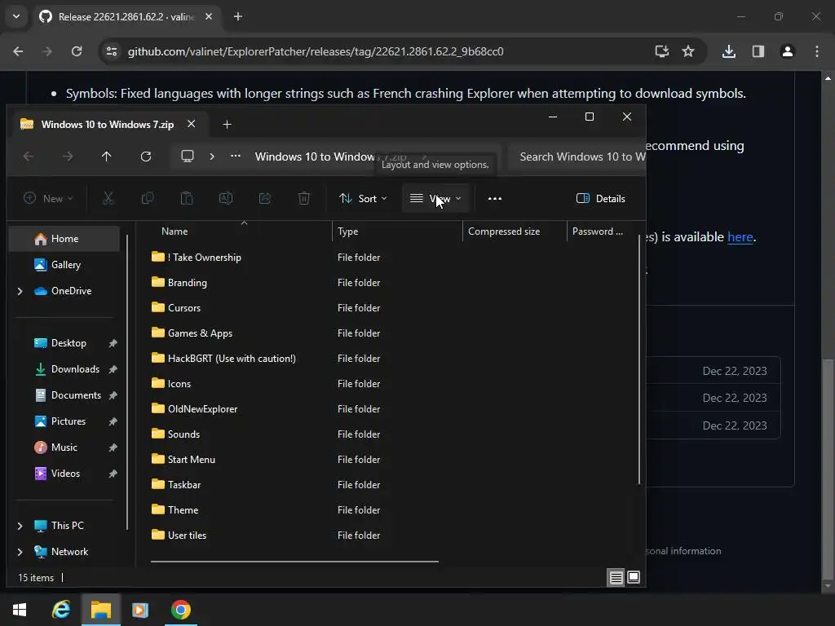Click the Share icon in Explorer toolbar

265,199
